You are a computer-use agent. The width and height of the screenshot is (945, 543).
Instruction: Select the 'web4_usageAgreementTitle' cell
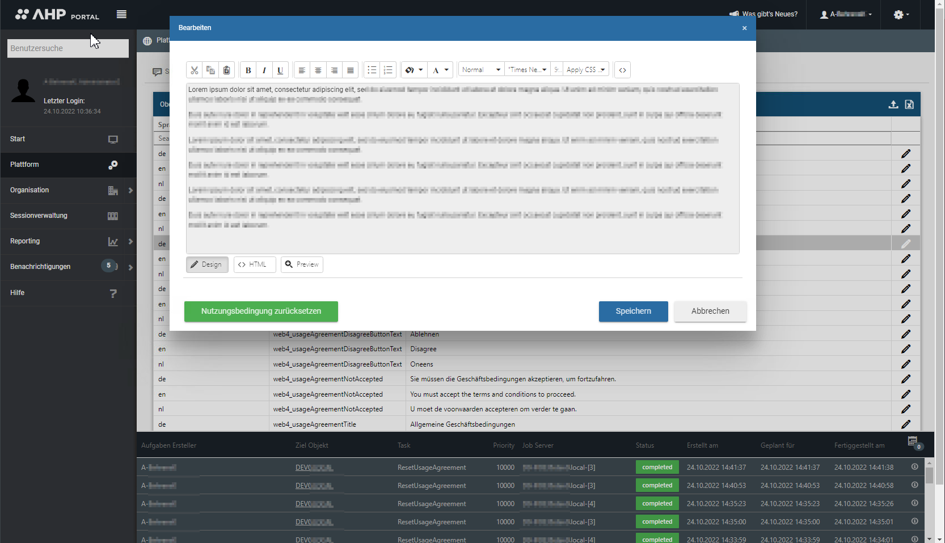(x=337, y=424)
